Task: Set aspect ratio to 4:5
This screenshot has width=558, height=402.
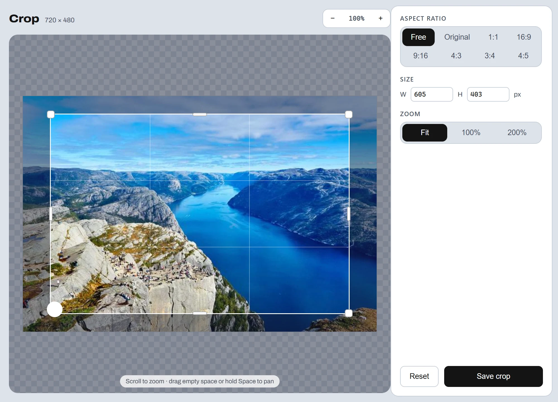Action: pos(523,56)
